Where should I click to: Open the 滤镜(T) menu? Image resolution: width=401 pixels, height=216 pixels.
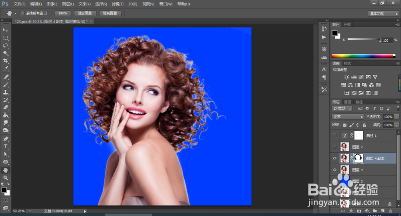coord(117,4)
